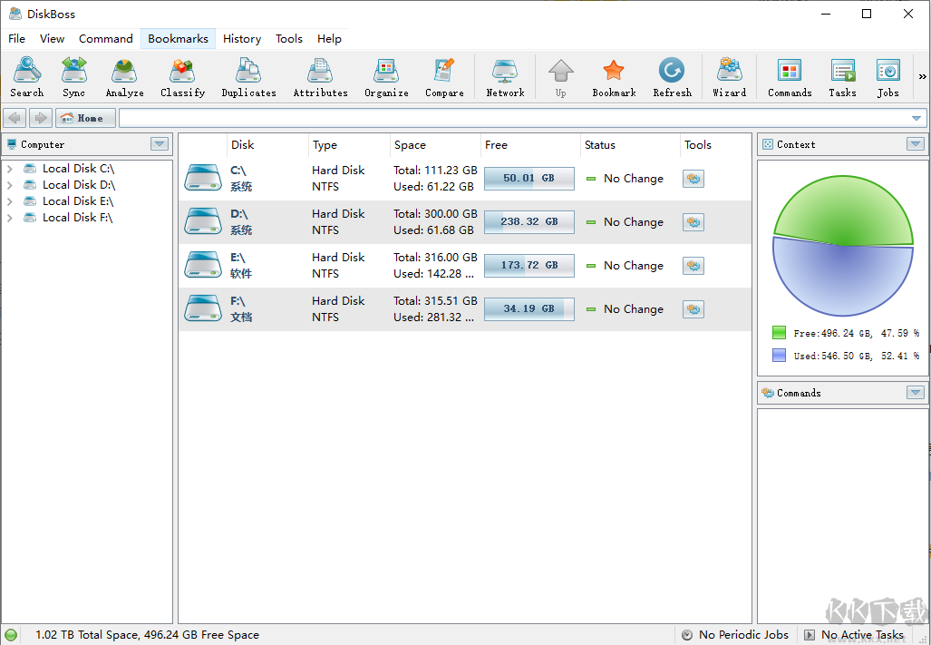Click the Type column header

[349, 145]
